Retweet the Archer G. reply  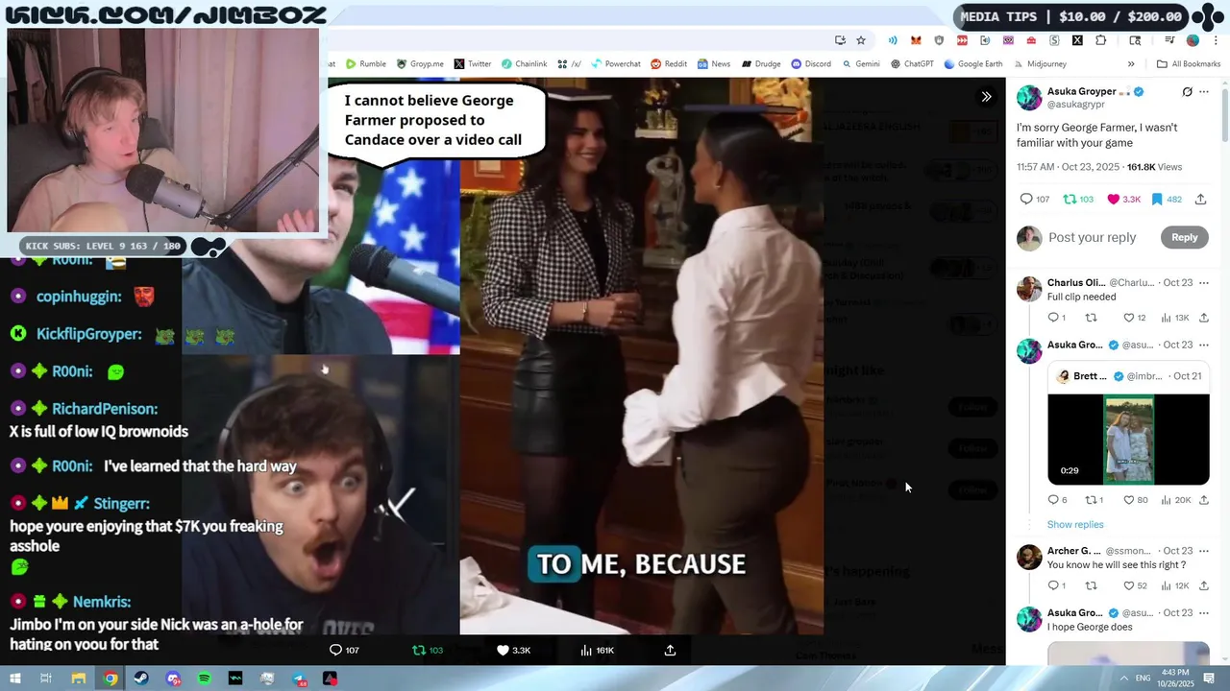coord(1091,585)
